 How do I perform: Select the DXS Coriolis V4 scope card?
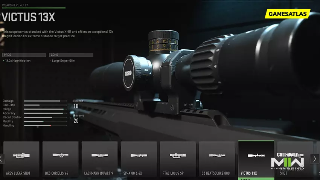60,159
